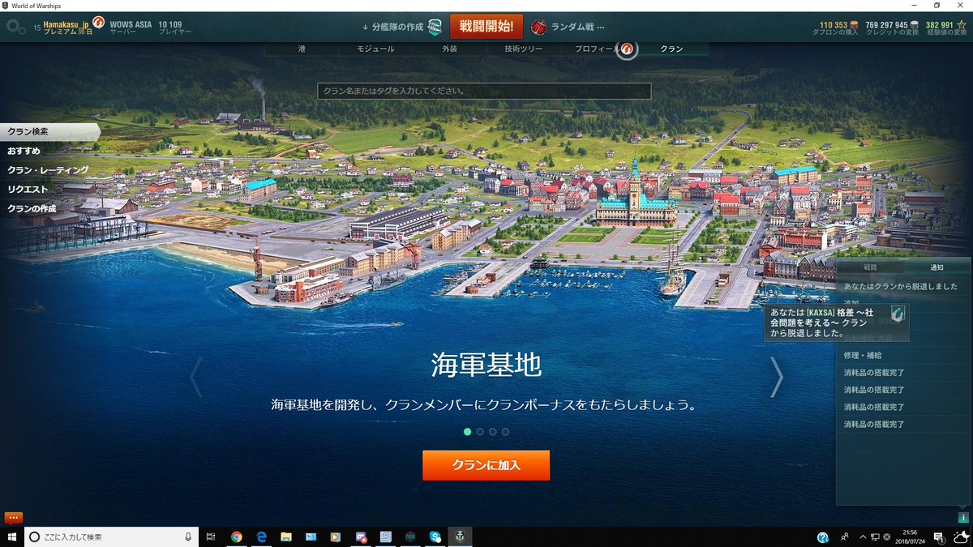973x547 pixels.
Task: Select the third carousel dot
Action: click(x=492, y=432)
